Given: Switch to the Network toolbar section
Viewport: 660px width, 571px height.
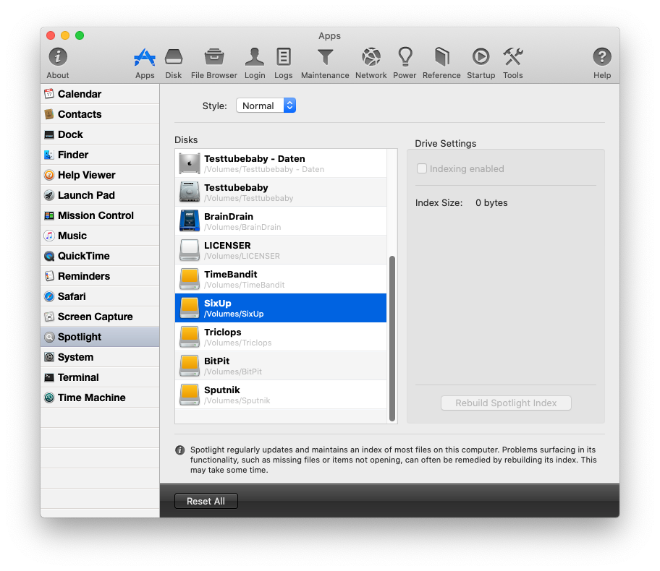Looking at the screenshot, I should tap(371, 63).
